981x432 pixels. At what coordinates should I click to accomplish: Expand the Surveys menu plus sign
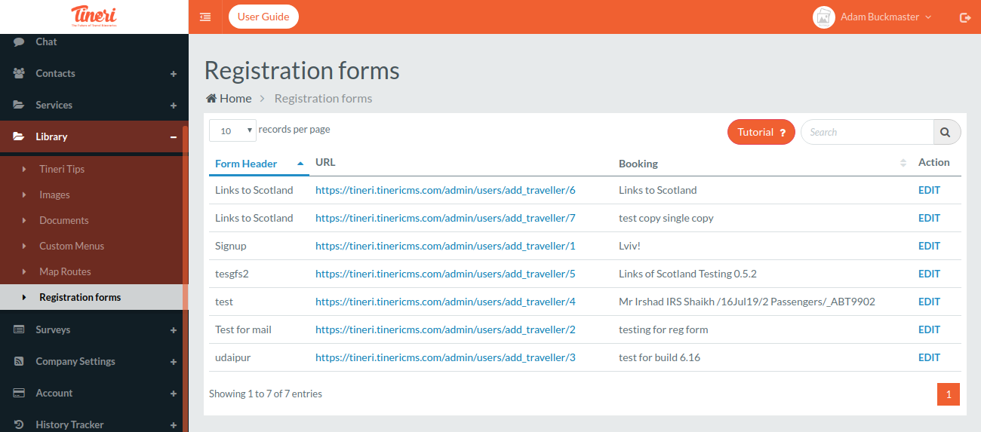tap(174, 330)
